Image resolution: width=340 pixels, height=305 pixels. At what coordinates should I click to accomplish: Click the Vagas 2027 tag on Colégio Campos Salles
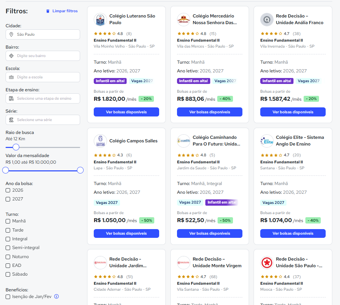click(107, 203)
